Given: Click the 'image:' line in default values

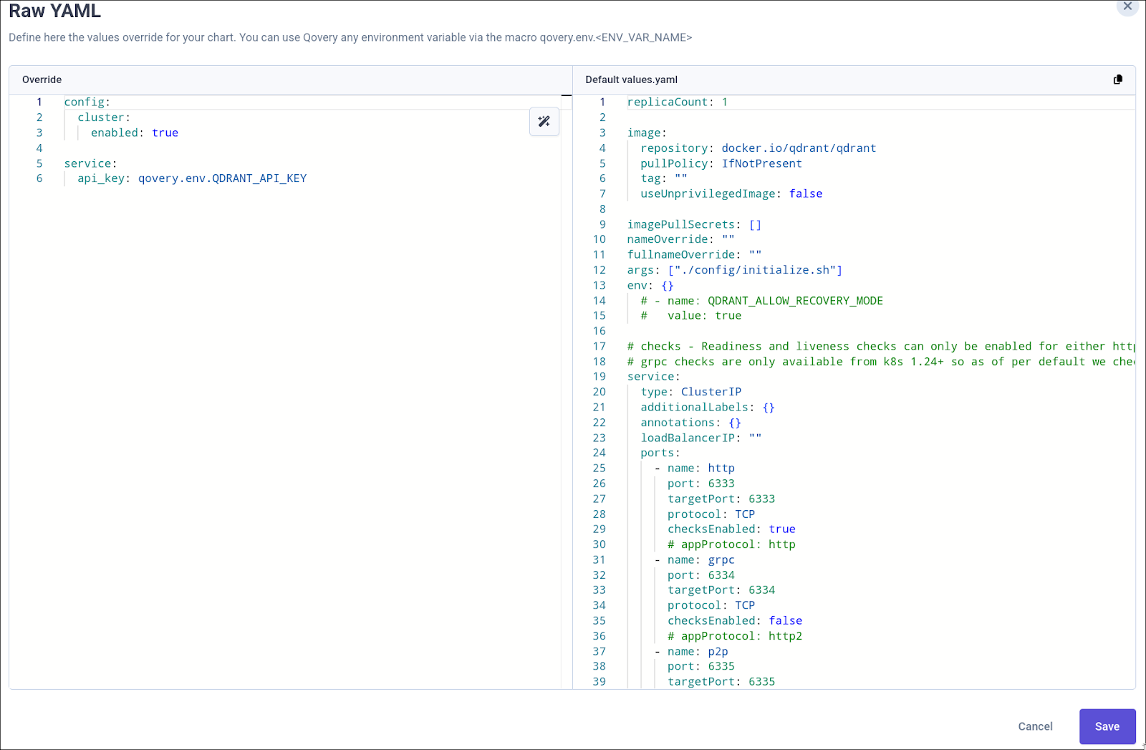Looking at the screenshot, I should tap(647, 133).
